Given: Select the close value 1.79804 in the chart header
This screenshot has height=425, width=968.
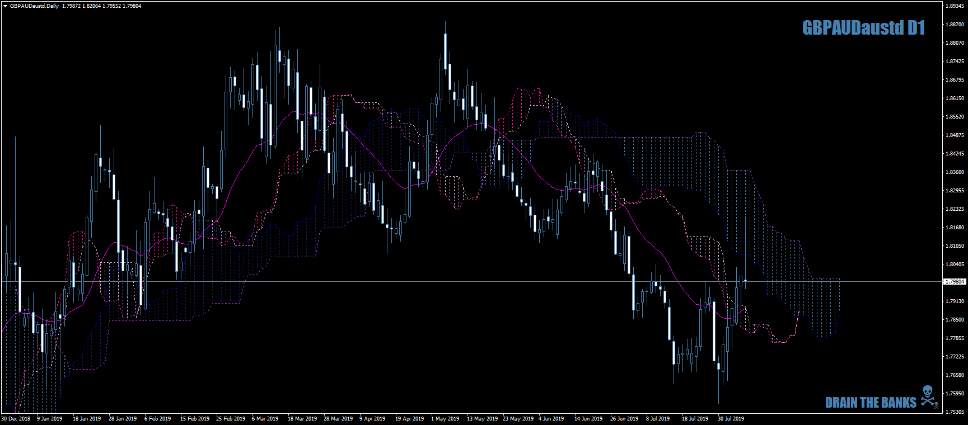Looking at the screenshot, I should (x=132, y=6).
